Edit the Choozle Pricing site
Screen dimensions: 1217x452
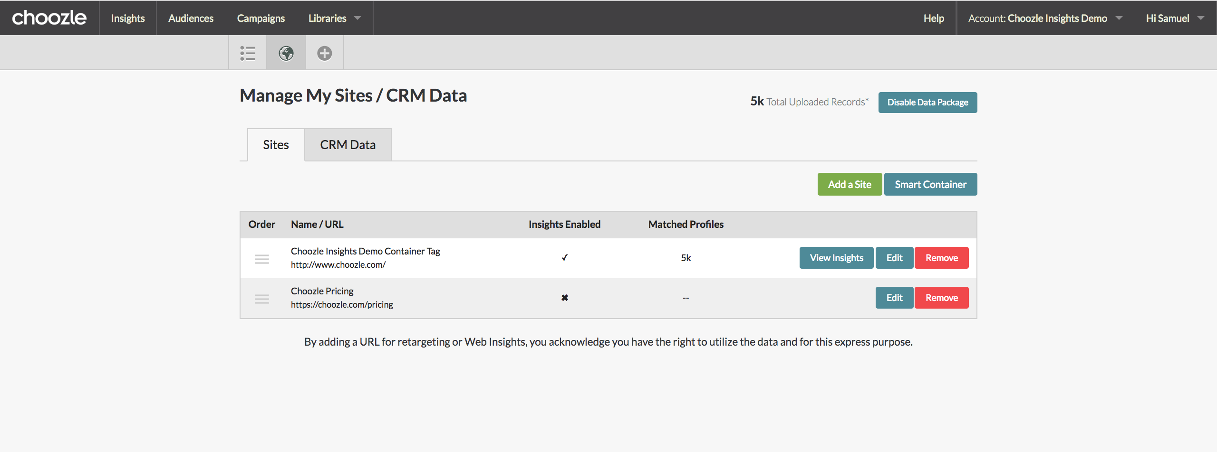(x=894, y=298)
